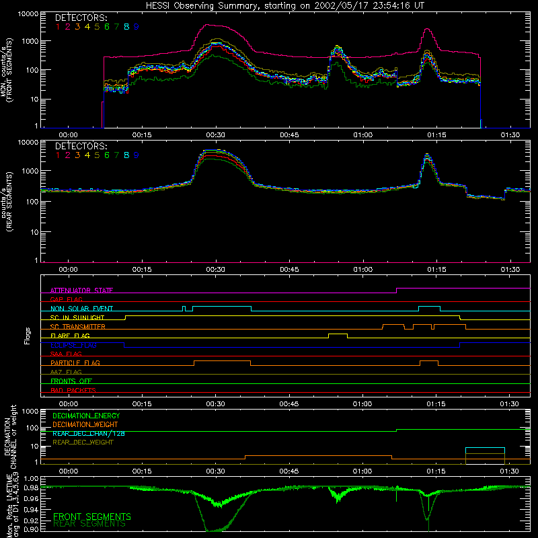Select detector 4 in front segments legend
Screen dimensions: 538x538
coord(87,27)
